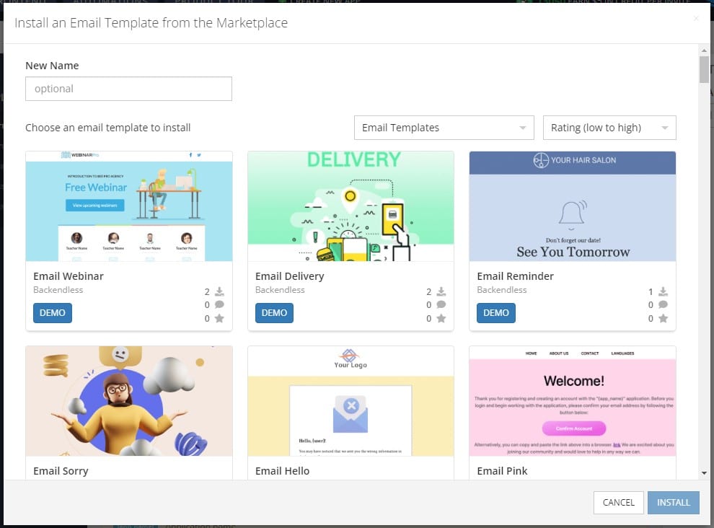Click the download icon on Email Webinar card

click(x=219, y=291)
